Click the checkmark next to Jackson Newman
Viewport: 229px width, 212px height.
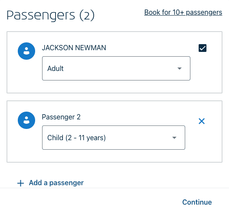click(203, 48)
